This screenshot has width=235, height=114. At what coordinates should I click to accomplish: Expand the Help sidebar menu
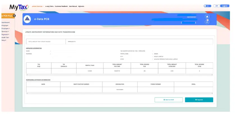click(x=4, y=40)
